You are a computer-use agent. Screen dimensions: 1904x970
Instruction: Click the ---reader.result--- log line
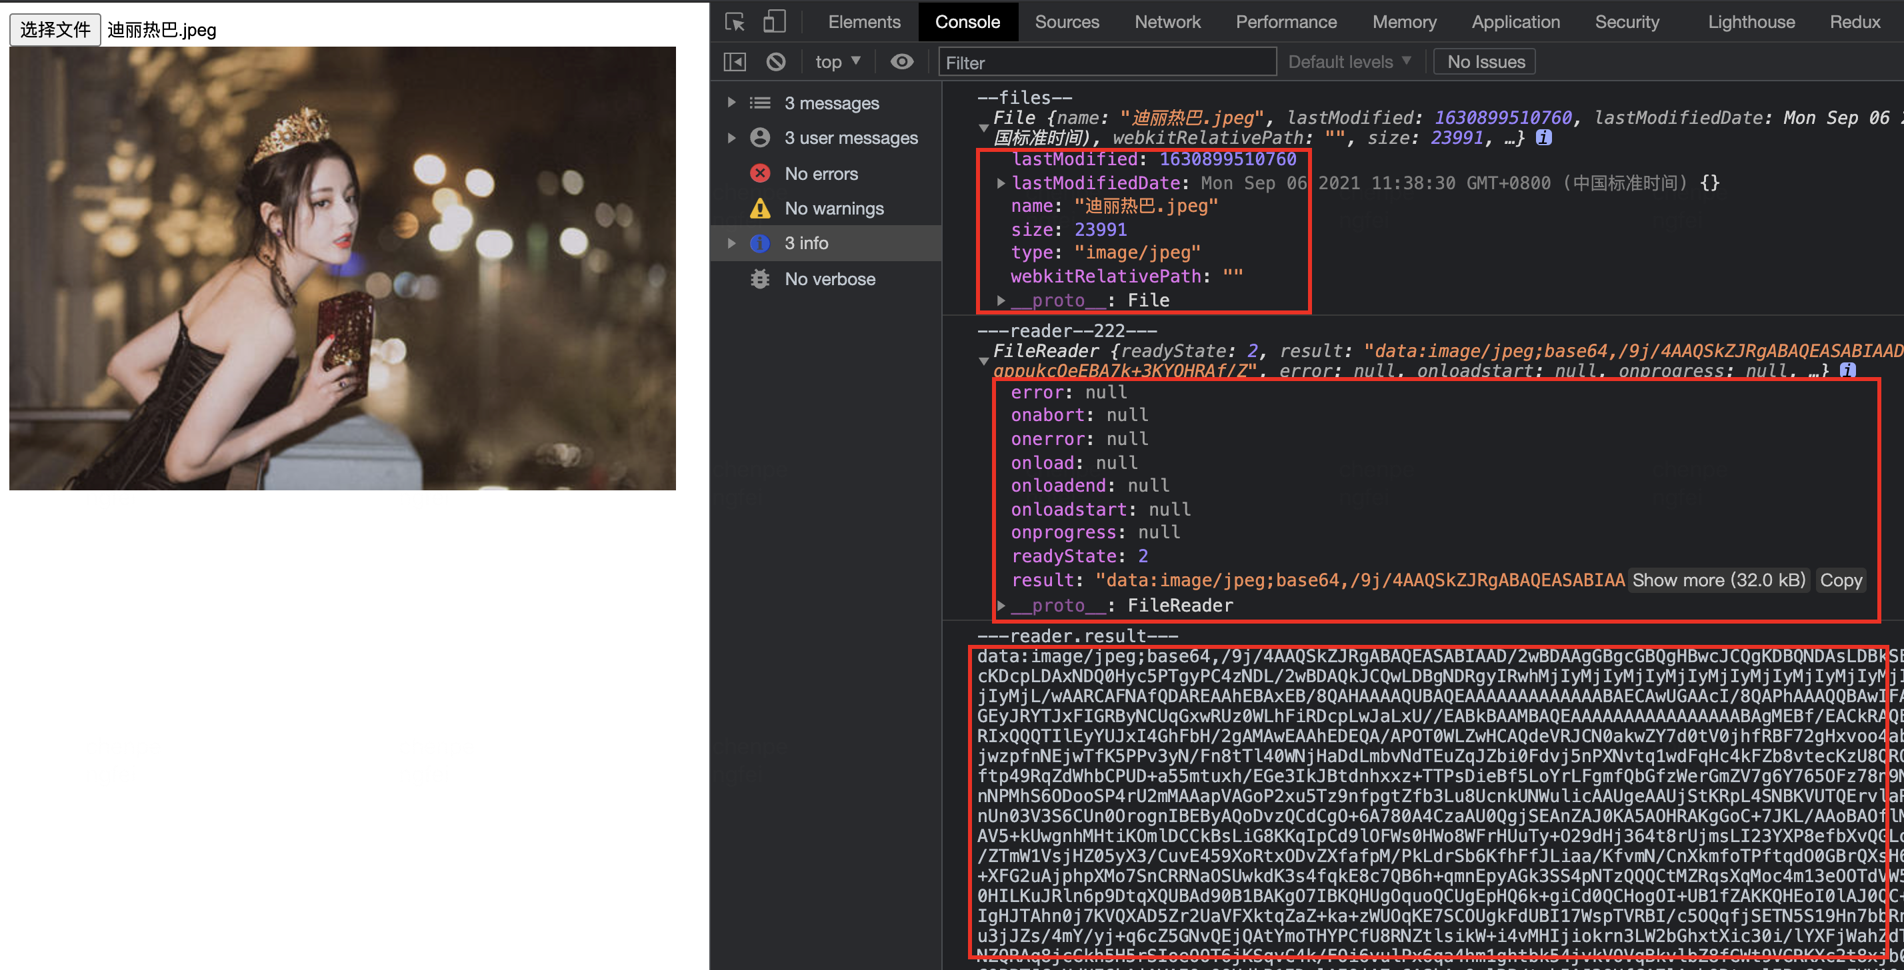(1077, 636)
